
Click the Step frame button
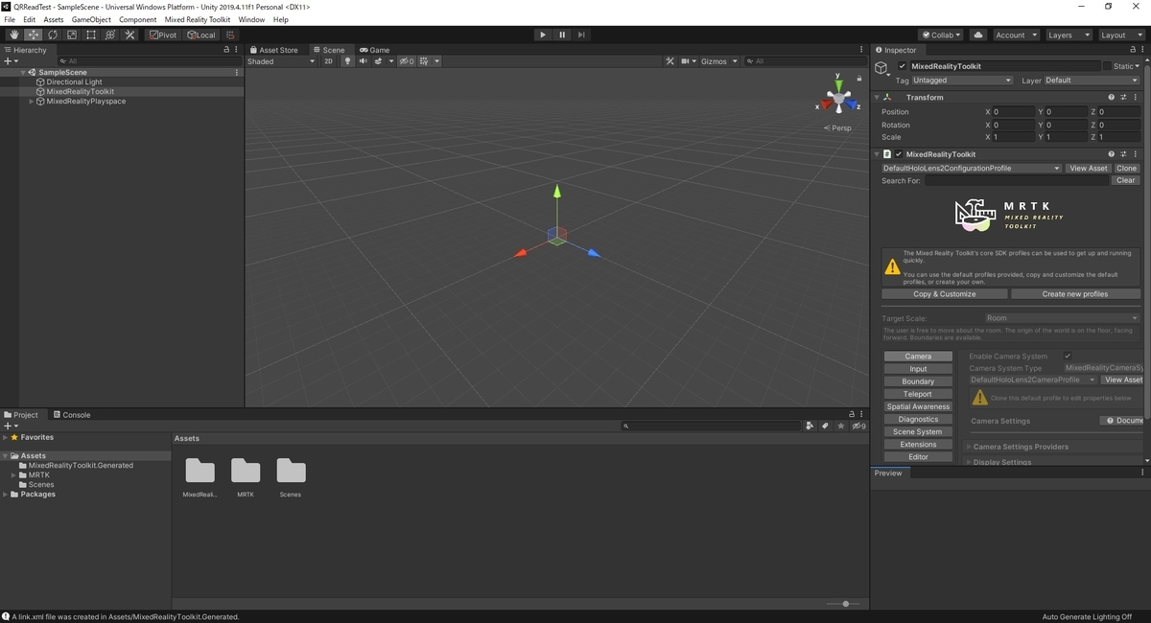tap(580, 35)
